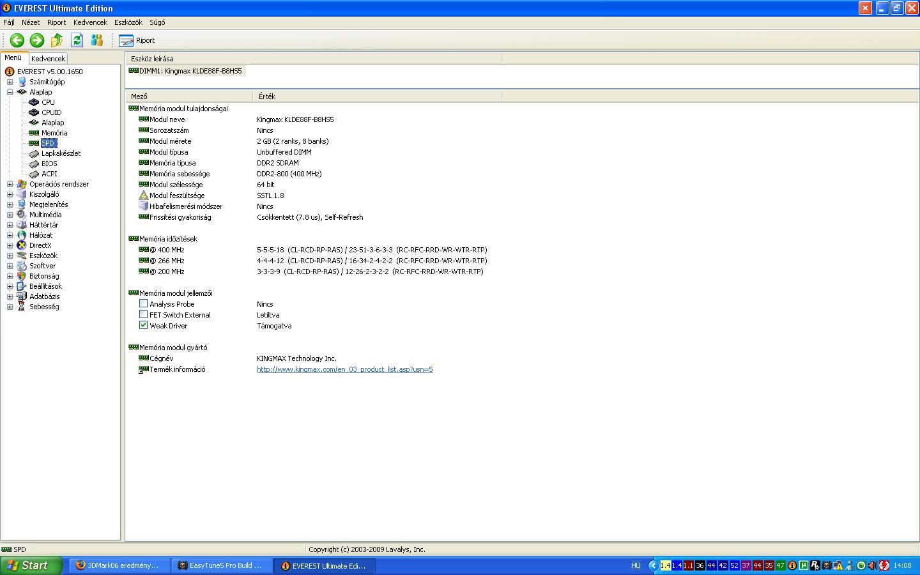The width and height of the screenshot is (920, 575).
Task: Switch to the Kedvencek tab in the sidebar
Action: pos(49,58)
